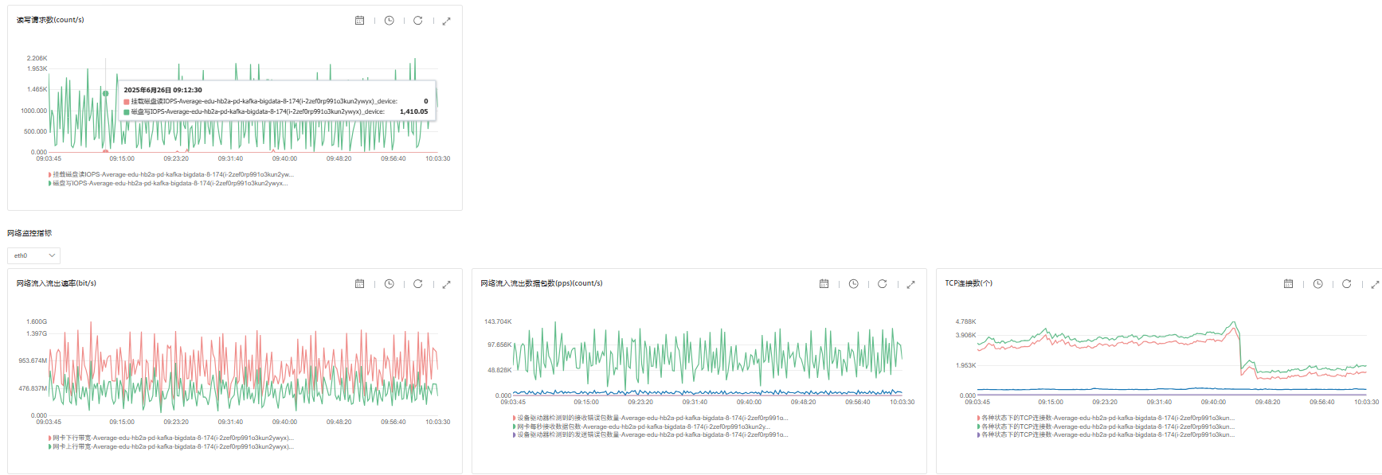
Task: Click the 143.704K axis label
Action: pos(498,321)
